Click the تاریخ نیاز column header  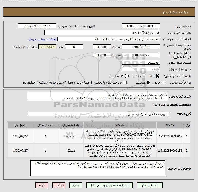click(x=20, y=125)
